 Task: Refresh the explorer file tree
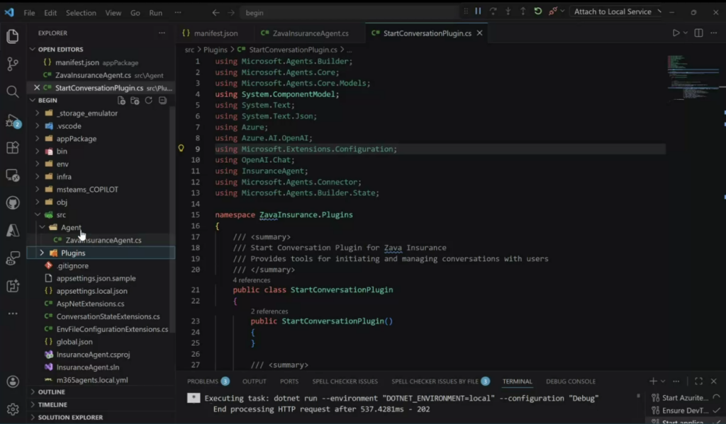pyautogui.click(x=149, y=101)
